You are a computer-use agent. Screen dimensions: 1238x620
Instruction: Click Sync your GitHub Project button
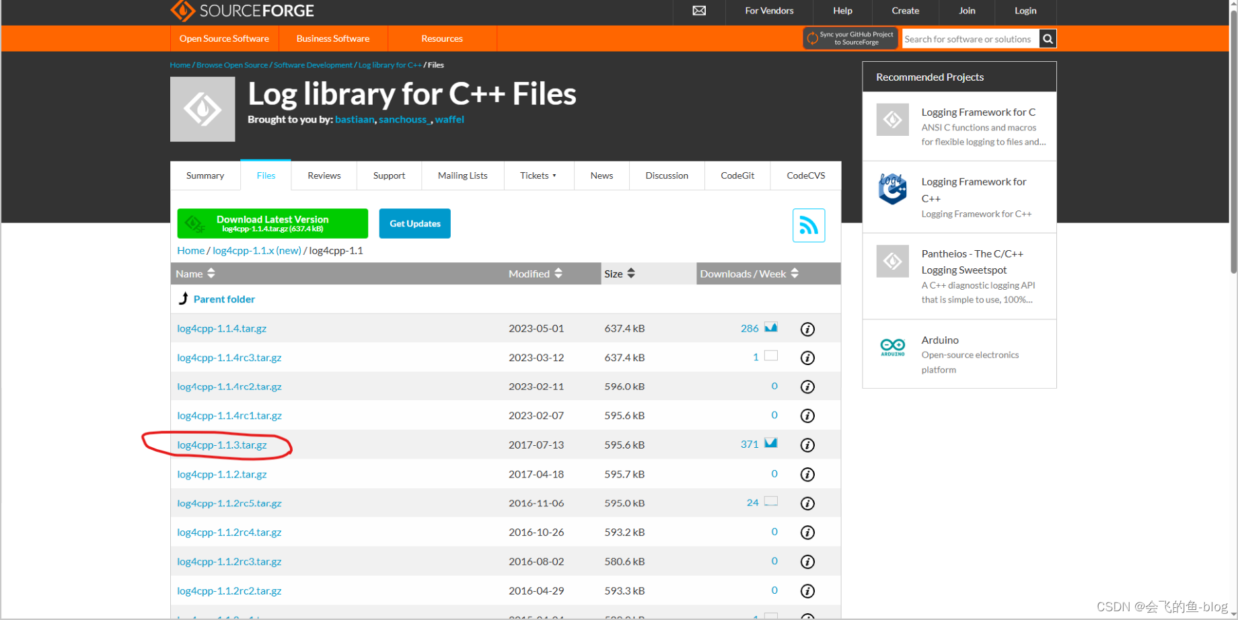[850, 38]
